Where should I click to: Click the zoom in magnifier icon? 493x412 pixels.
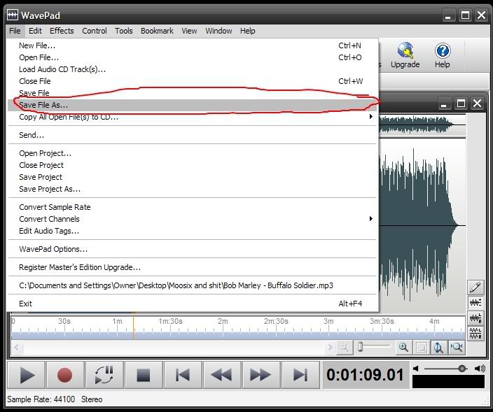click(403, 348)
